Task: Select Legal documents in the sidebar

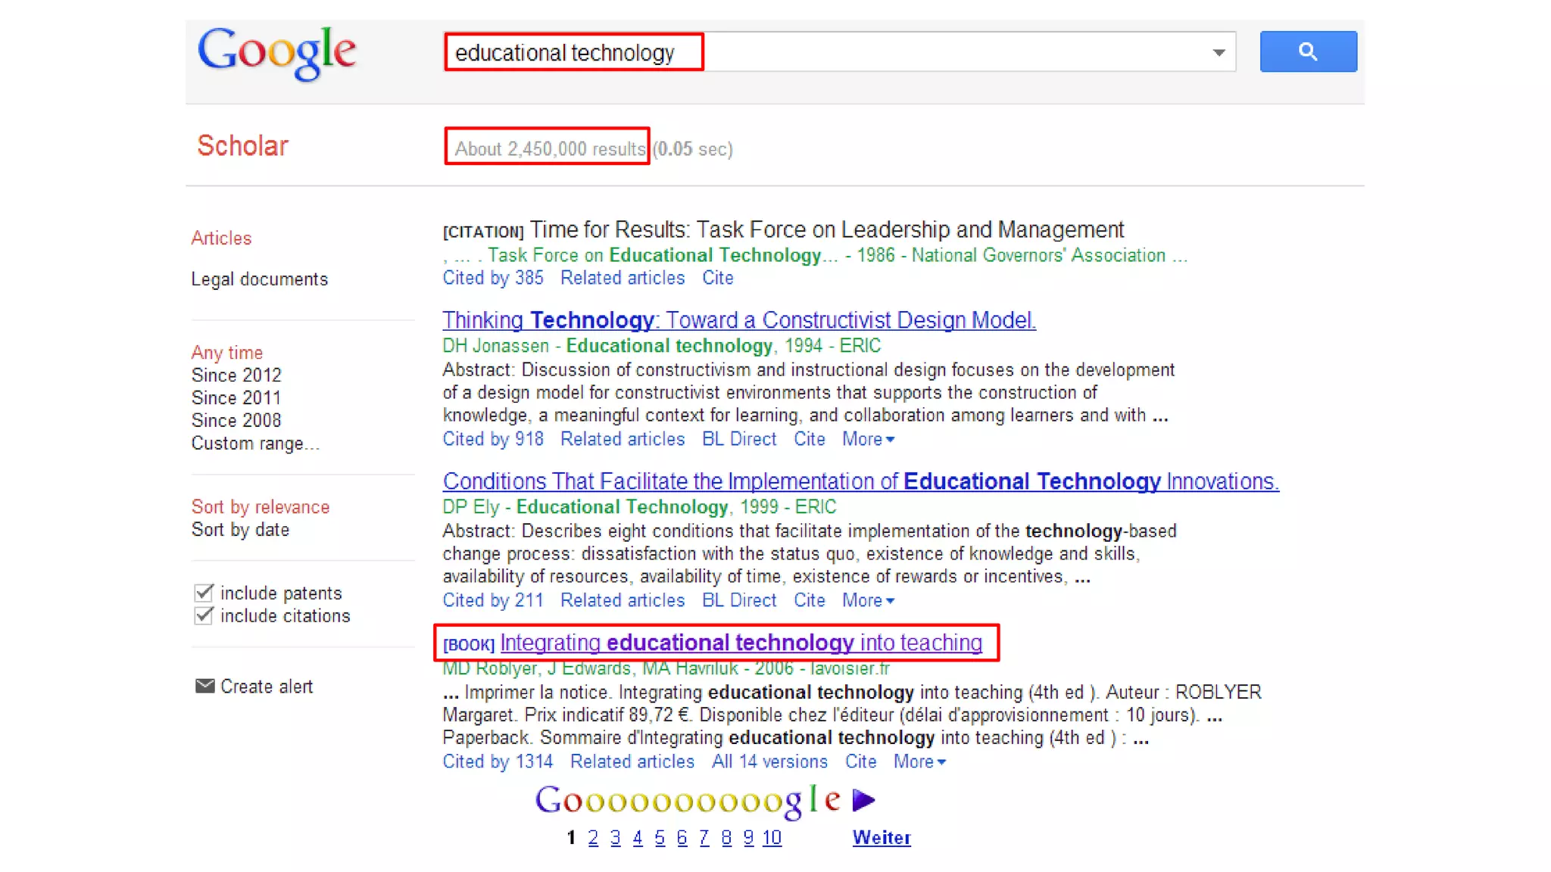Action: [x=259, y=279]
